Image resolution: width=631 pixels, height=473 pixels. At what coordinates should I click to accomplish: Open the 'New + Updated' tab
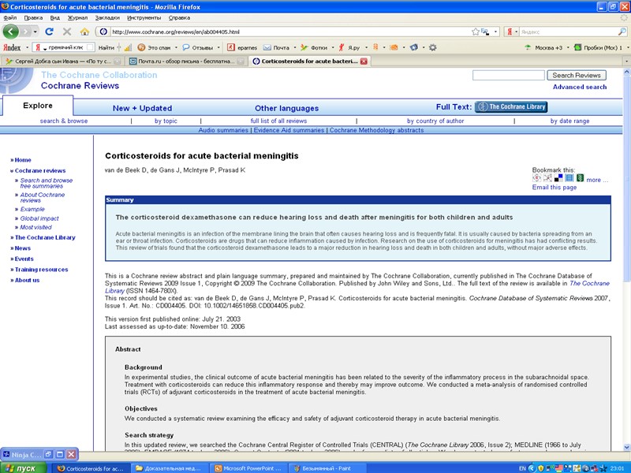pos(142,108)
